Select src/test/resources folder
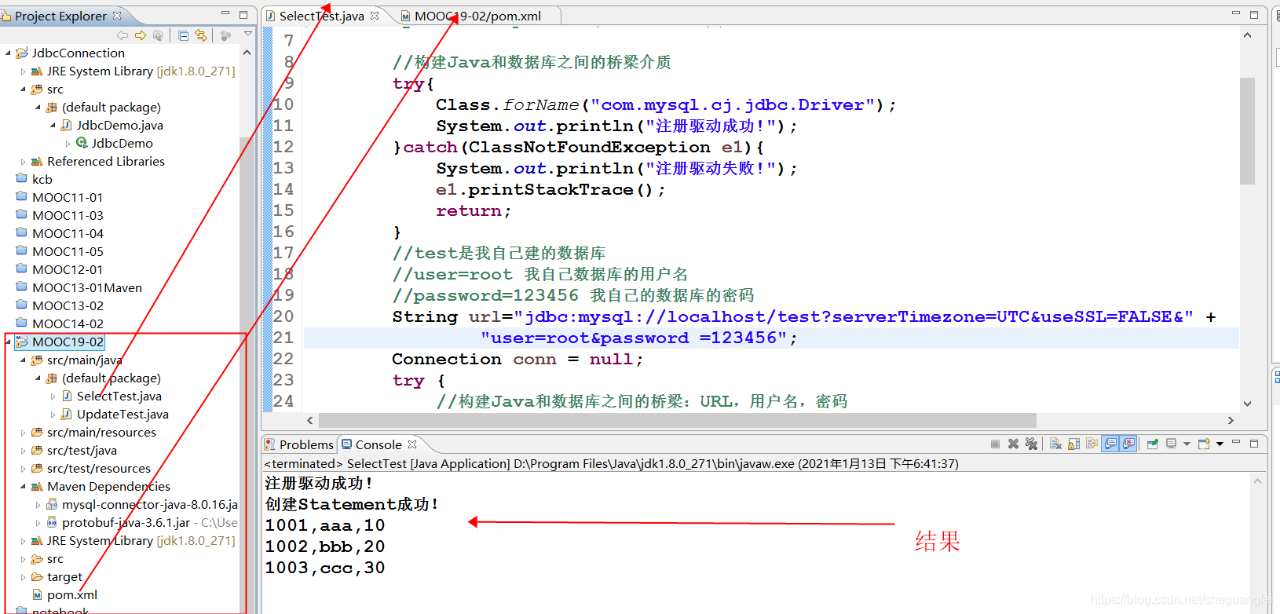Image resolution: width=1280 pixels, height=614 pixels. [99, 468]
